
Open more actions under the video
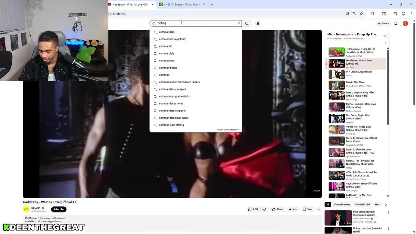[x=319, y=209]
